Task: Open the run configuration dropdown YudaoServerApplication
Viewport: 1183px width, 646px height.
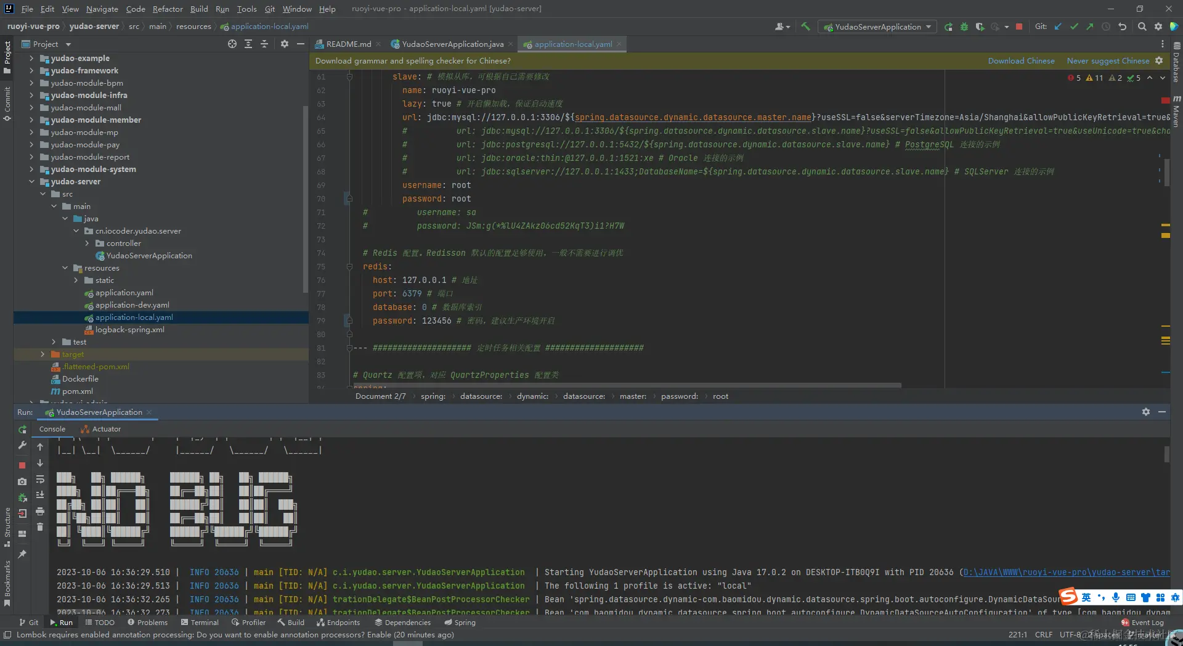Action: pyautogui.click(x=877, y=27)
